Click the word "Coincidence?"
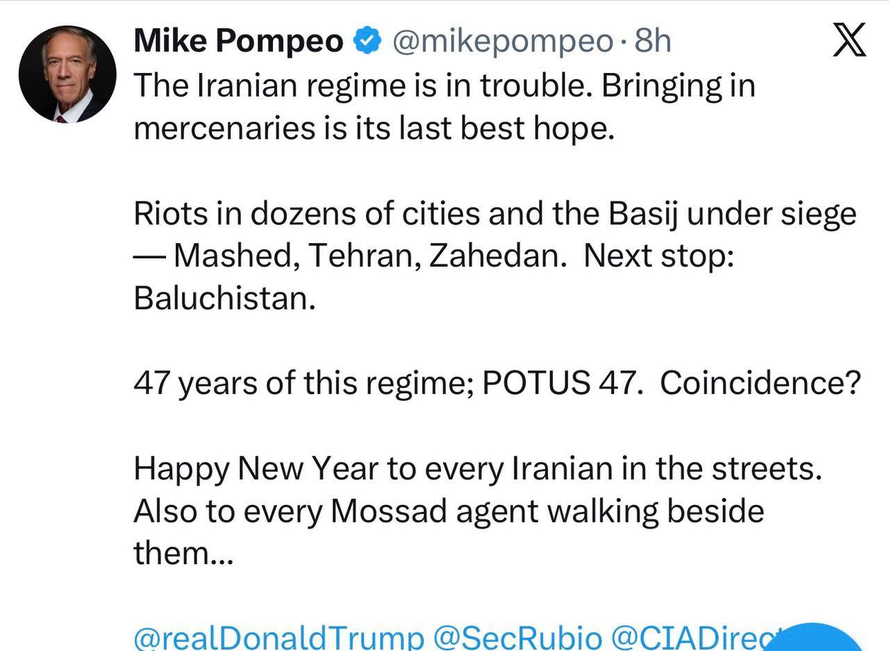The width and height of the screenshot is (889, 651). point(760,384)
